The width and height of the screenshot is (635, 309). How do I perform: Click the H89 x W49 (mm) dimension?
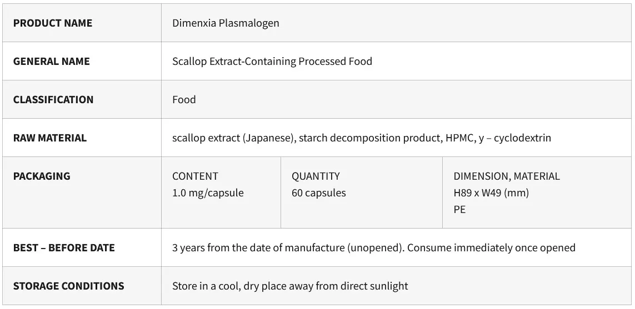coord(491,193)
